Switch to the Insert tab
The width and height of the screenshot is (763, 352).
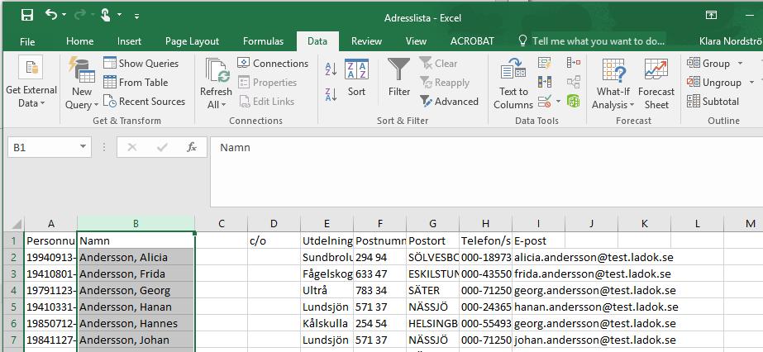130,41
